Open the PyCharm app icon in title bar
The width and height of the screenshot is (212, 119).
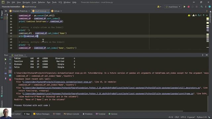[3, 2]
